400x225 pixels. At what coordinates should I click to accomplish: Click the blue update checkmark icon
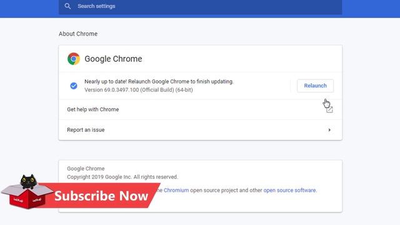pyautogui.click(x=74, y=86)
